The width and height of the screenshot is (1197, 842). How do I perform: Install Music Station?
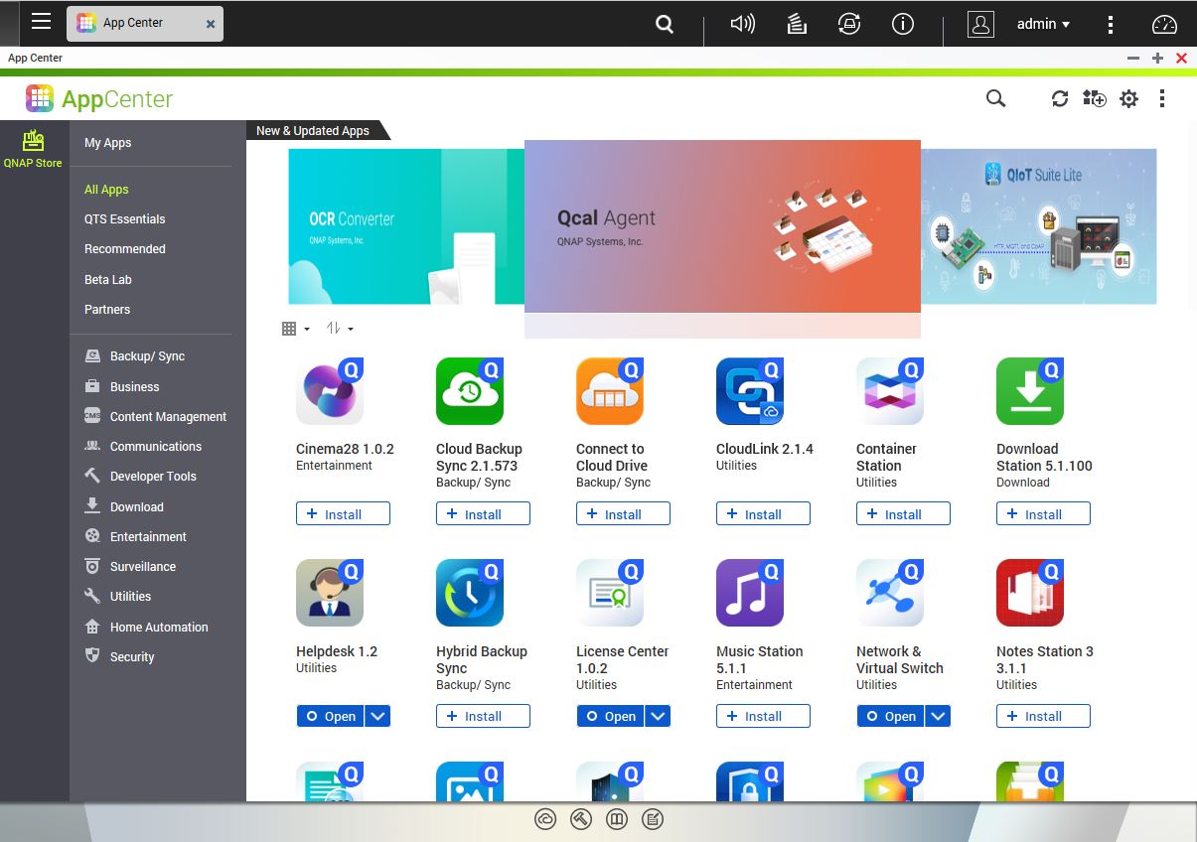click(x=763, y=716)
